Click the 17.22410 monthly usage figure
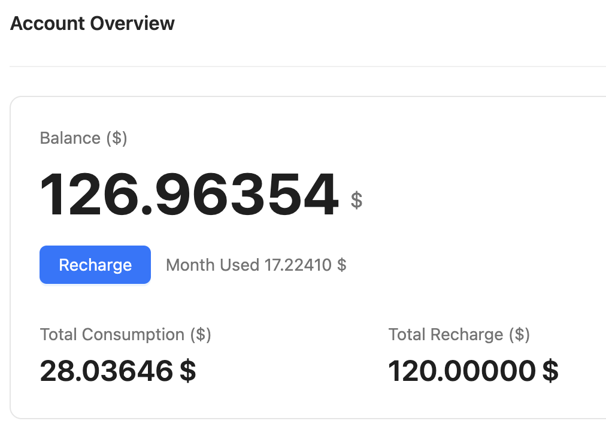The height and width of the screenshot is (436, 606). (298, 265)
